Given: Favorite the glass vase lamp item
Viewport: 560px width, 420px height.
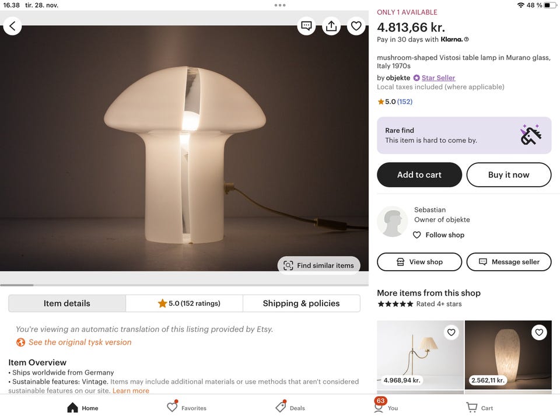Looking at the screenshot, I should [539, 332].
